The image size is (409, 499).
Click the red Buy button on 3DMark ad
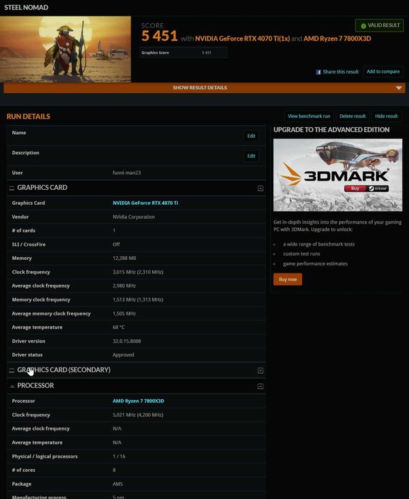pyautogui.click(x=355, y=188)
